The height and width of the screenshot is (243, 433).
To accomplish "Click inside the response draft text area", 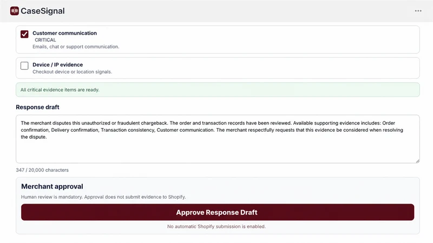I will 218,139.
